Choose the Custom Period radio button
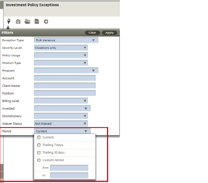The image size is (208, 183). 39,160
